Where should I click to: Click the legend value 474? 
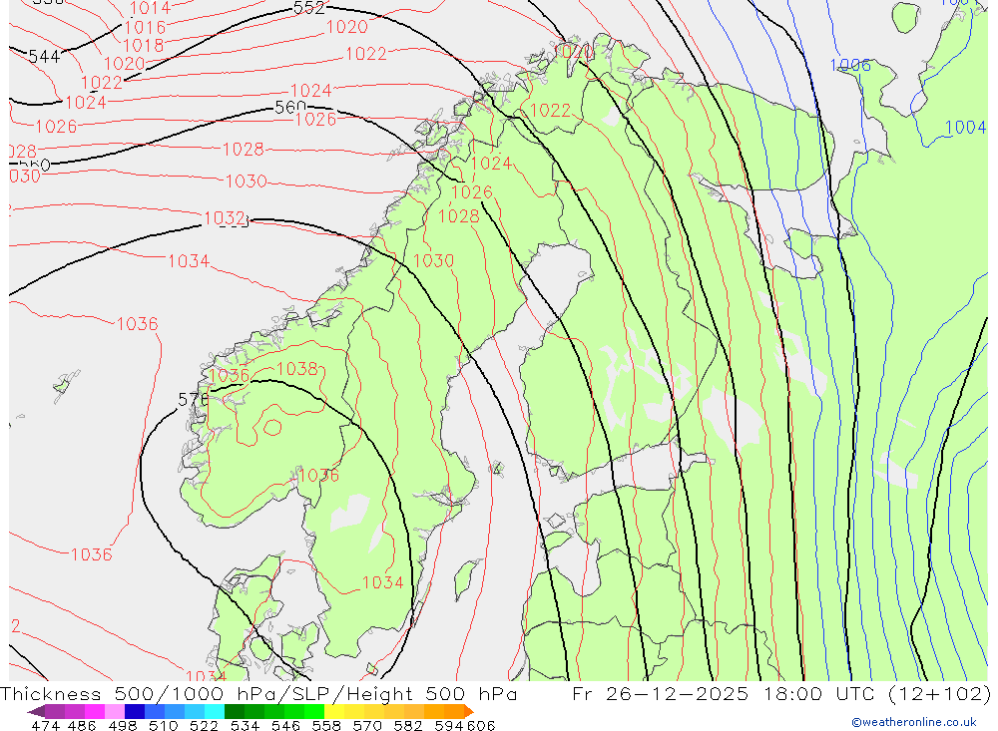45,725
